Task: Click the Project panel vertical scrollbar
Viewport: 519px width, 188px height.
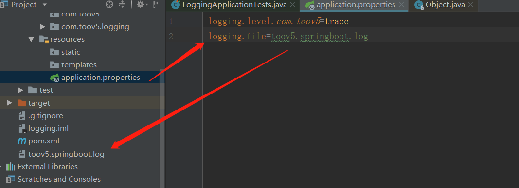Action: 162,128
